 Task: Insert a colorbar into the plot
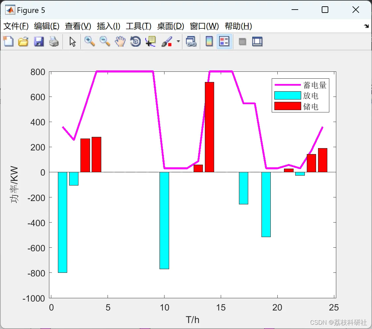pyautogui.click(x=209, y=42)
